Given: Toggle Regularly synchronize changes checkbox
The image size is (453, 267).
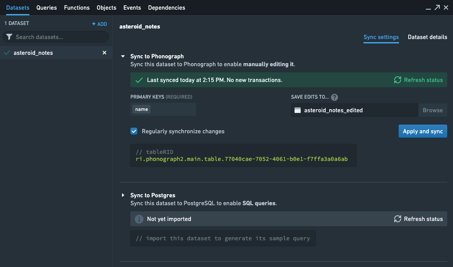Looking at the screenshot, I should pyautogui.click(x=134, y=132).
